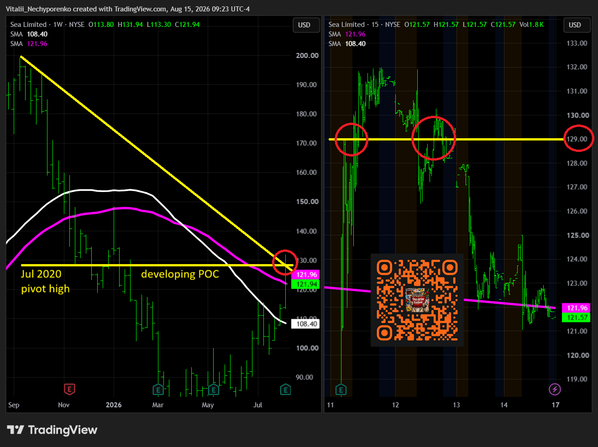Image resolution: width=598 pixels, height=447 pixels.
Task: Click the May time axis label
Action: coord(208,405)
